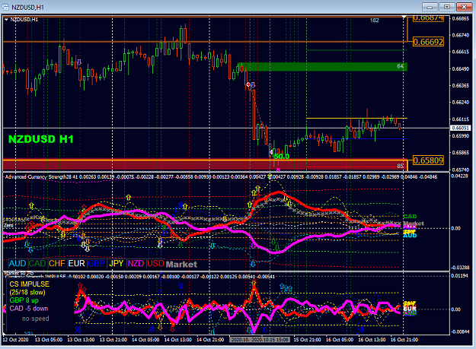This screenshot has width=476, height=349.
Task: Click the strength scale value -0.03288
Action: [x=461, y=268]
